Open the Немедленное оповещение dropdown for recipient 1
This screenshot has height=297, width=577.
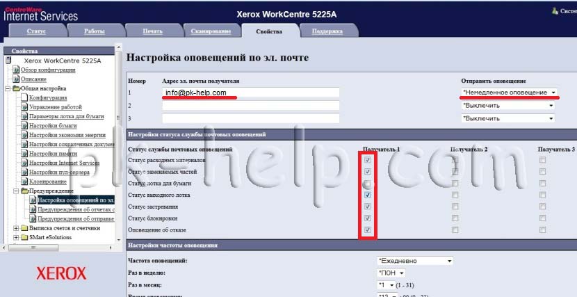coord(509,93)
